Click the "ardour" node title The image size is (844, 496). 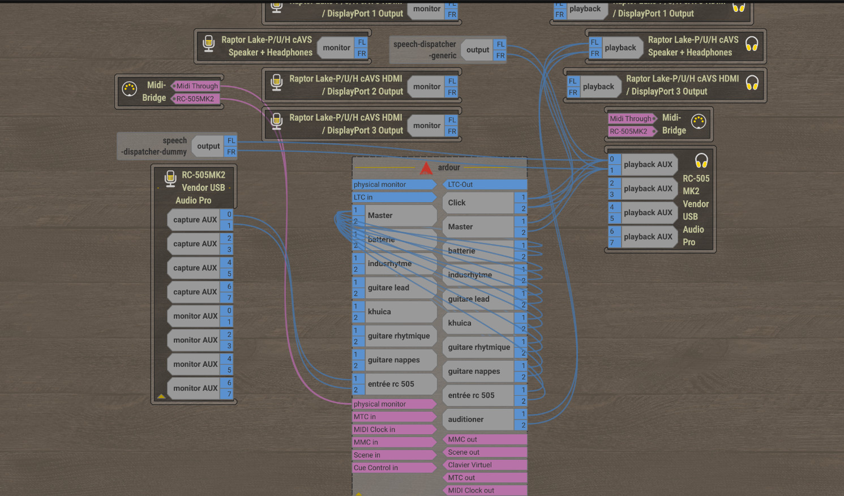pyautogui.click(x=449, y=168)
